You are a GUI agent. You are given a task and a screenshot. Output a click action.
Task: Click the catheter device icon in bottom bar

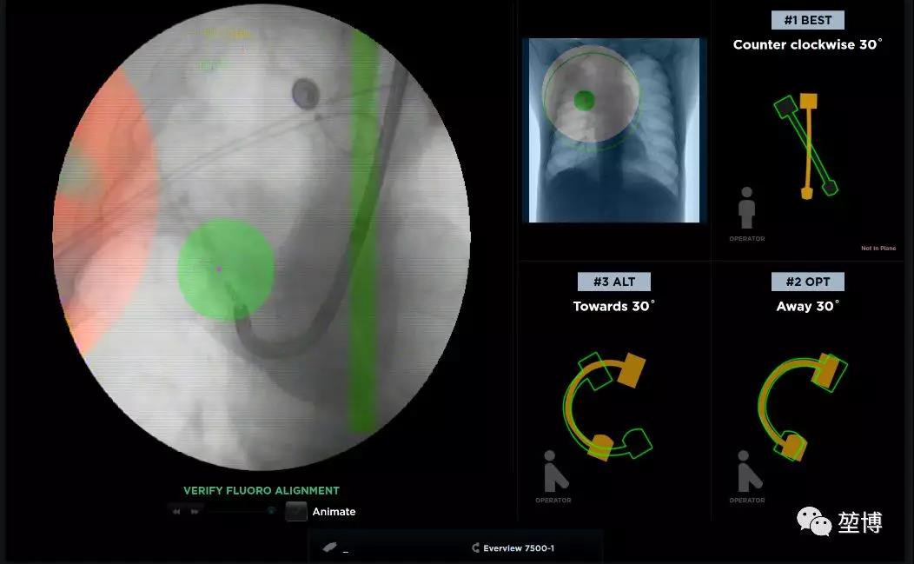[x=329, y=547]
